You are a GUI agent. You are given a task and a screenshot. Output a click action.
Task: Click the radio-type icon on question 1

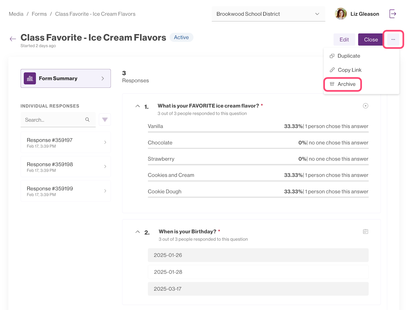point(366,106)
